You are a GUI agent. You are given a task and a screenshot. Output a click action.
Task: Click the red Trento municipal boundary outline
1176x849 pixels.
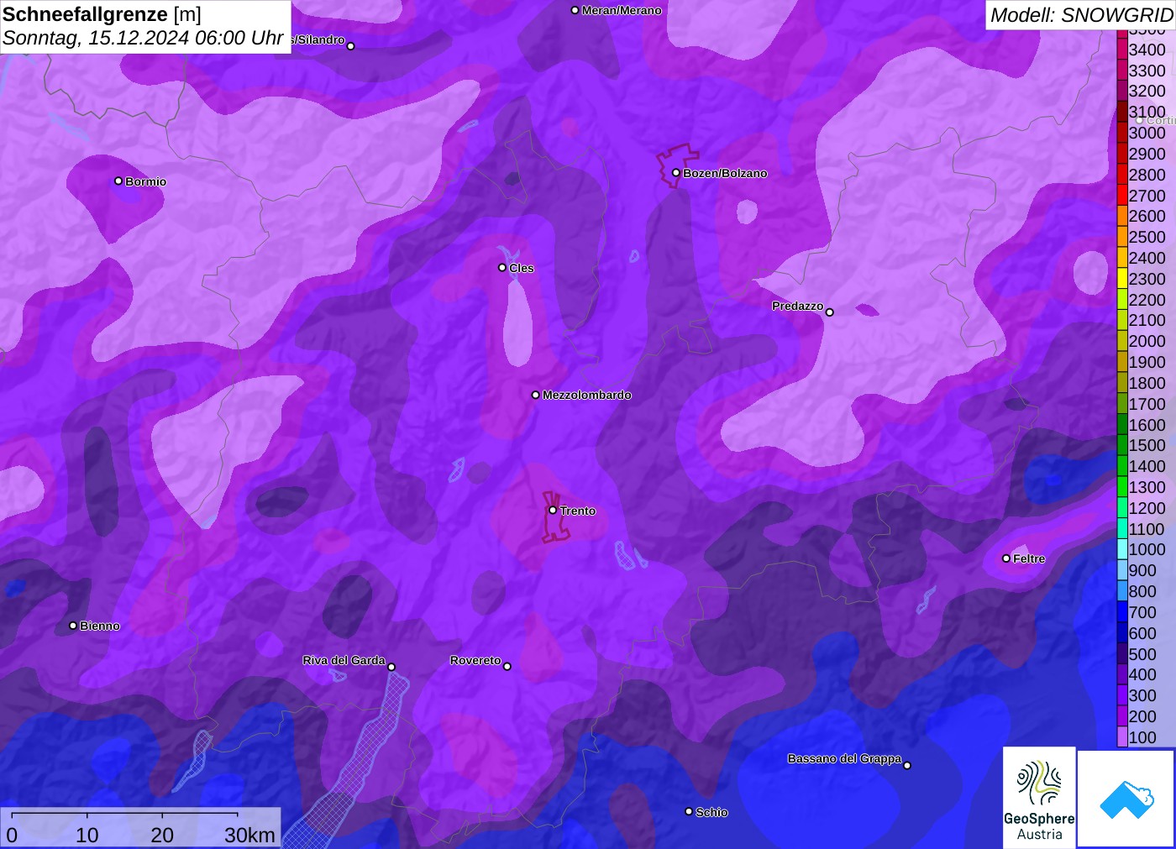555,519
